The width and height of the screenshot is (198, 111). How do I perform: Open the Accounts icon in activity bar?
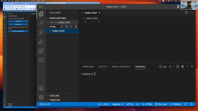click(x=41, y=88)
